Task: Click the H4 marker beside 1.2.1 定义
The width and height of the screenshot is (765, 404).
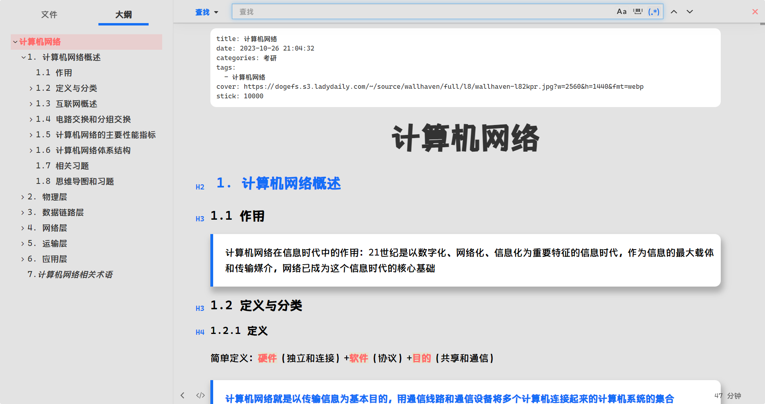Action: point(200,332)
